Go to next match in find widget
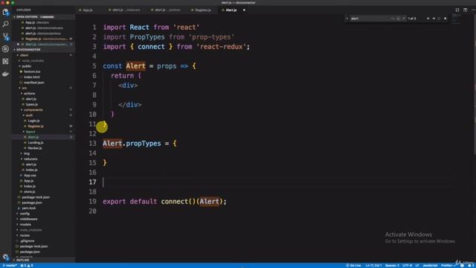Viewport: 476px width, 268px height. 434,19
